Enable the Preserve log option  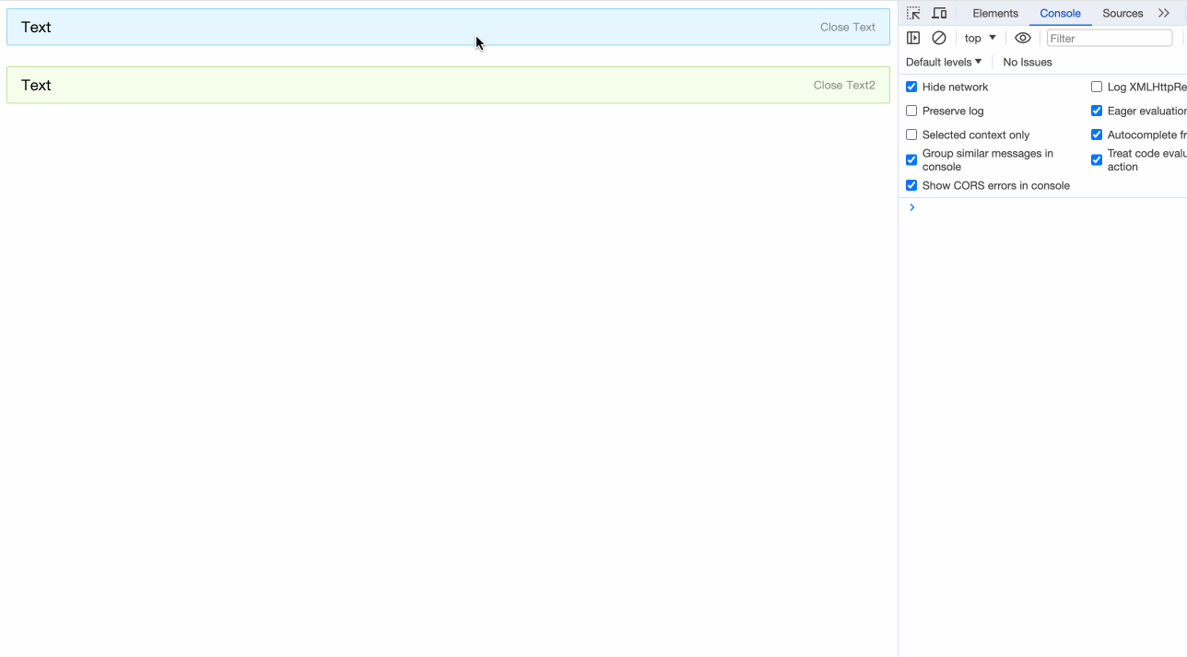pos(911,111)
